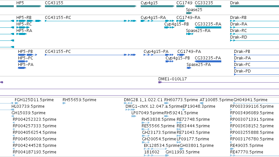
Task: Open EST RH59241.5prime label
Action: [181, 113]
